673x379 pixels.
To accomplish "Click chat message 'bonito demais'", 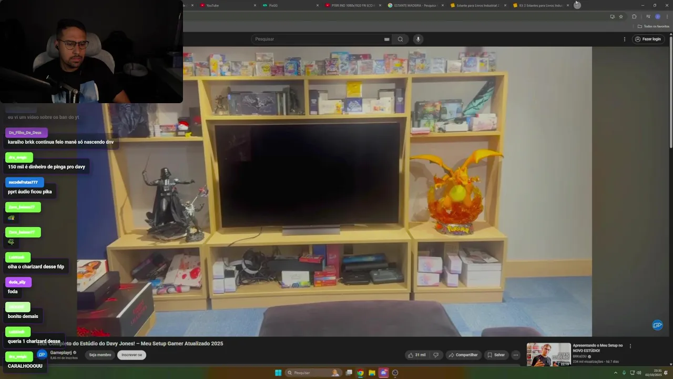I will (x=23, y=316).
